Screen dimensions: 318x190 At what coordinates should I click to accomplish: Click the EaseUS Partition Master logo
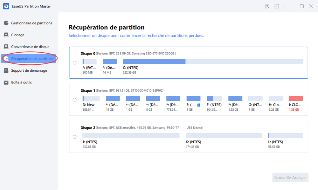pos(6,6)
